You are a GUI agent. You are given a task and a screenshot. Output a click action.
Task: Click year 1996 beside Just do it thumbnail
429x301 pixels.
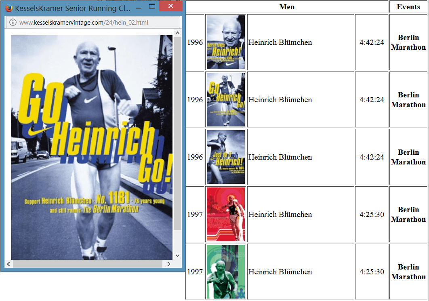point(195,157)
